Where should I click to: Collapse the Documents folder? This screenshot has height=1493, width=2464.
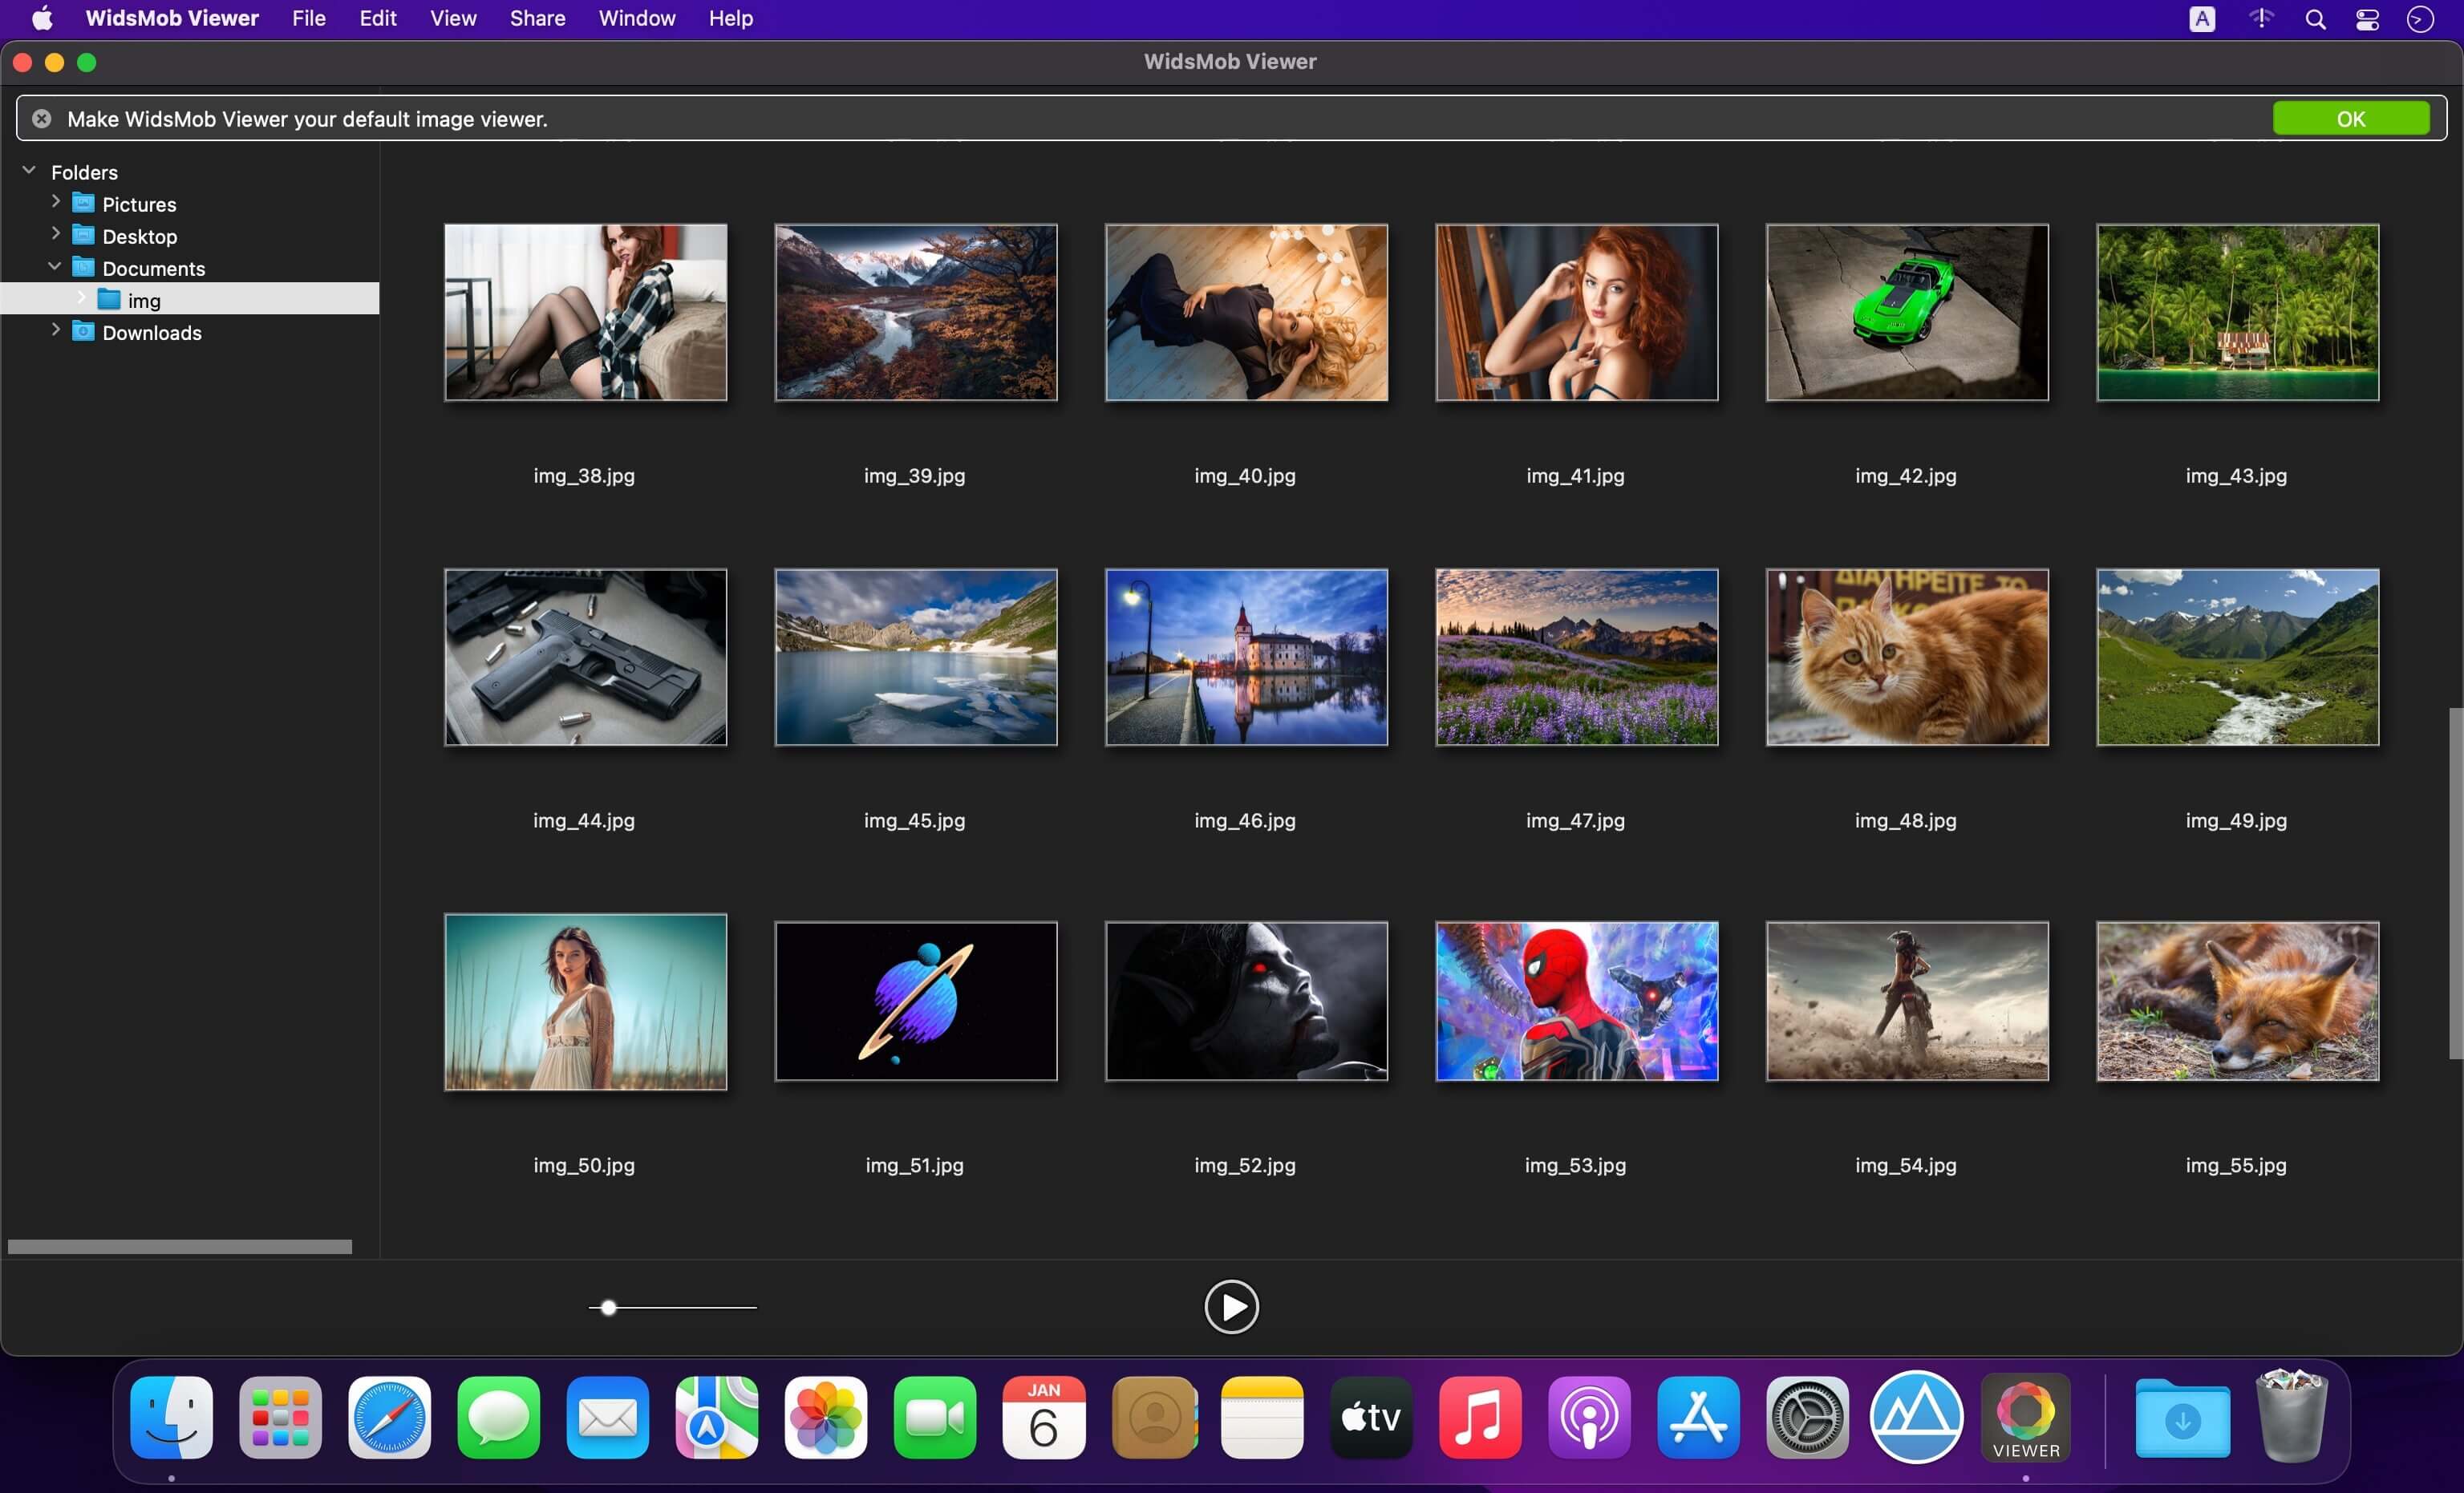pyautogui.click(x=55, y=267)
